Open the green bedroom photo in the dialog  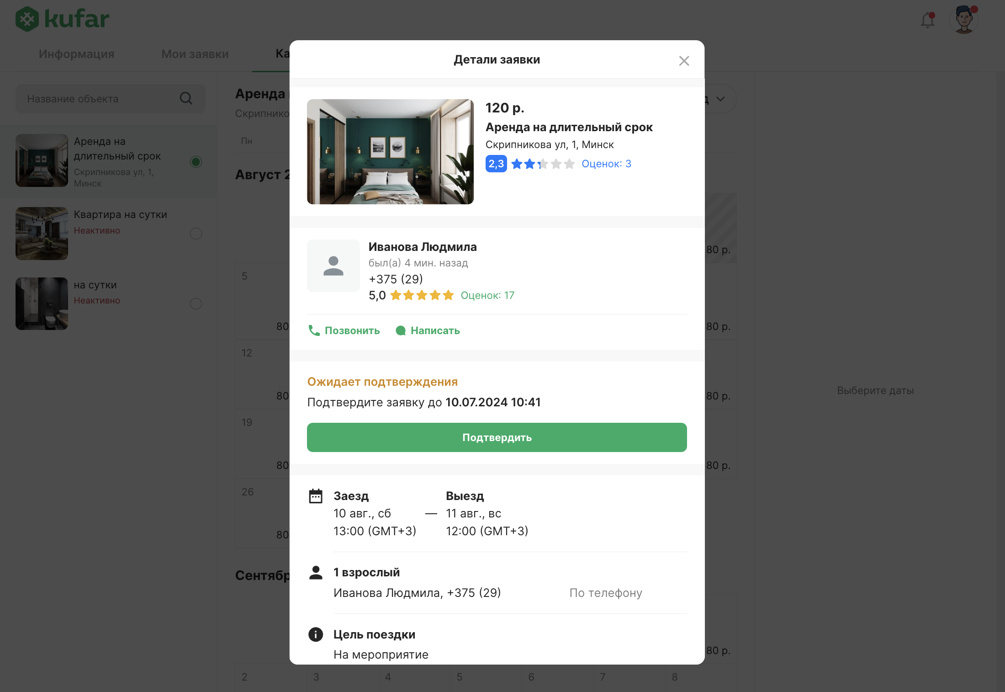tap(390, 152)
